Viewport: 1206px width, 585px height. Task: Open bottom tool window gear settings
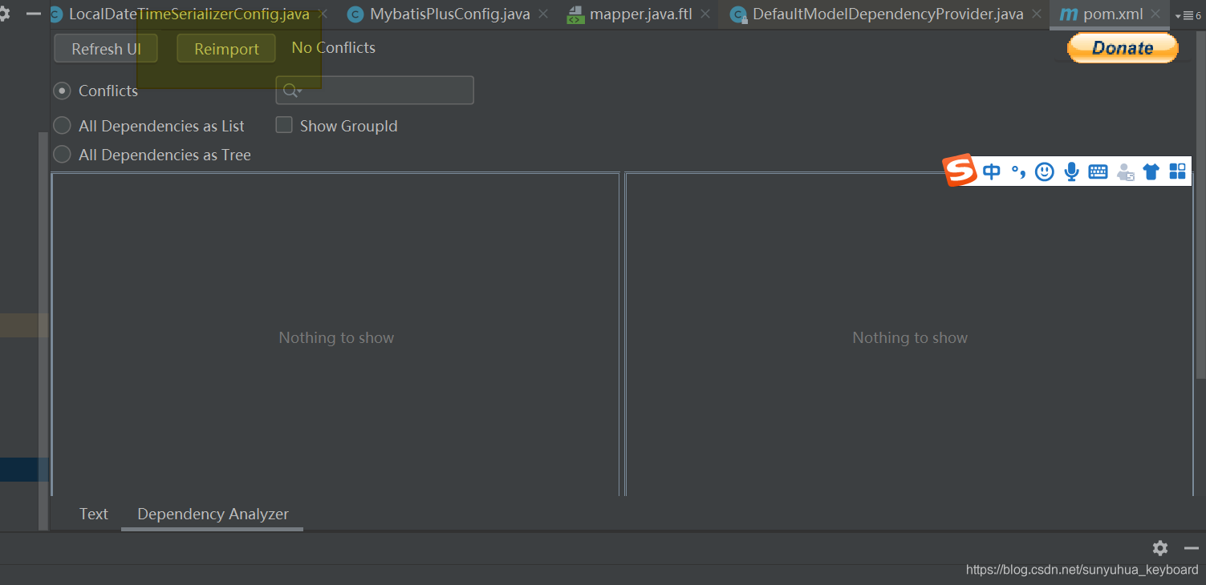pos(1160,548)
